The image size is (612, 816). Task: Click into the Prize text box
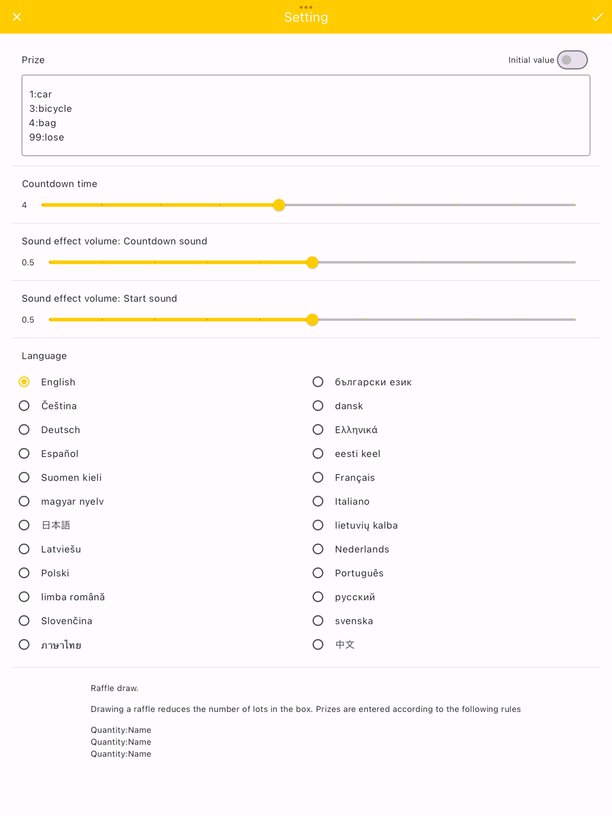[x=306, y=116]
